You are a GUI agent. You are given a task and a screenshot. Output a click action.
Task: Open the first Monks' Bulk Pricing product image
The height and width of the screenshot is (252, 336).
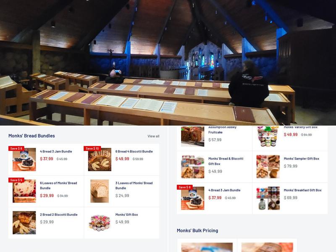[207, 247]
